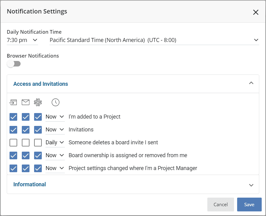Open the 7:30 pm time dropdown
Viewport: 266px width, 216px height.
coord(22,40)
